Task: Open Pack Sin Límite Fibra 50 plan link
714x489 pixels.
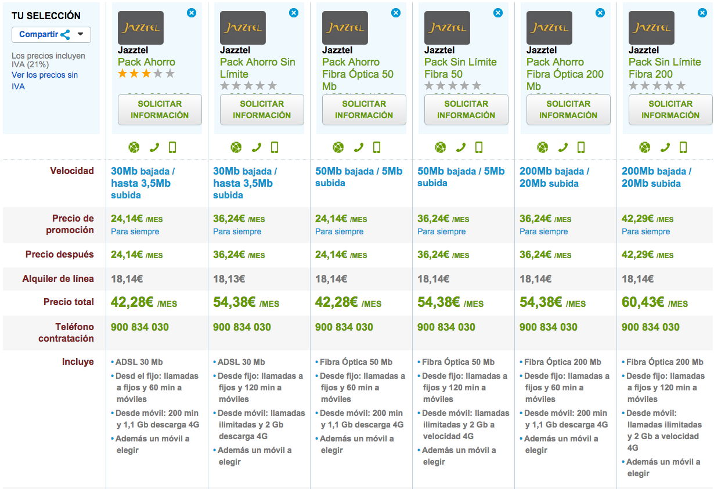Action: pos(460,68)
